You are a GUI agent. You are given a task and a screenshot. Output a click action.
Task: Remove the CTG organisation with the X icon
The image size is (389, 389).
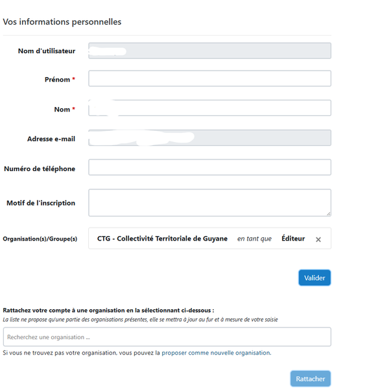[x=318, y=239]
